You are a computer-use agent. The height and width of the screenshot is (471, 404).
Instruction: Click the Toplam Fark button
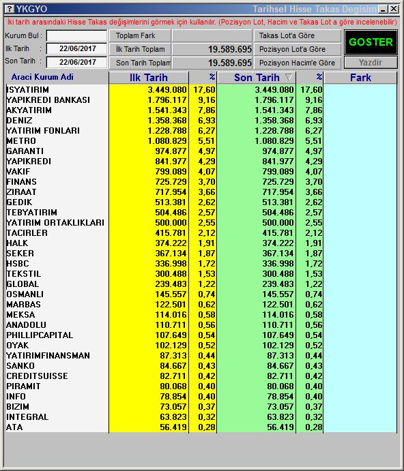pyautogui.click(x=140, y=35)
